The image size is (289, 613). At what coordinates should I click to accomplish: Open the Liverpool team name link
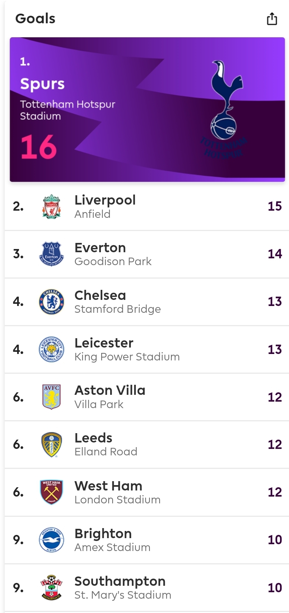(x=105, y=200)
